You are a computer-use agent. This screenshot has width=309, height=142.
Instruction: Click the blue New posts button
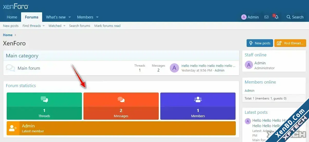[x=260, y=43]
